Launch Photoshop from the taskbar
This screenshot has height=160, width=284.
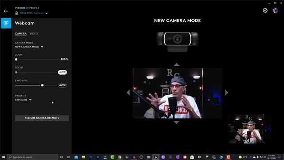tap(91, 157)
